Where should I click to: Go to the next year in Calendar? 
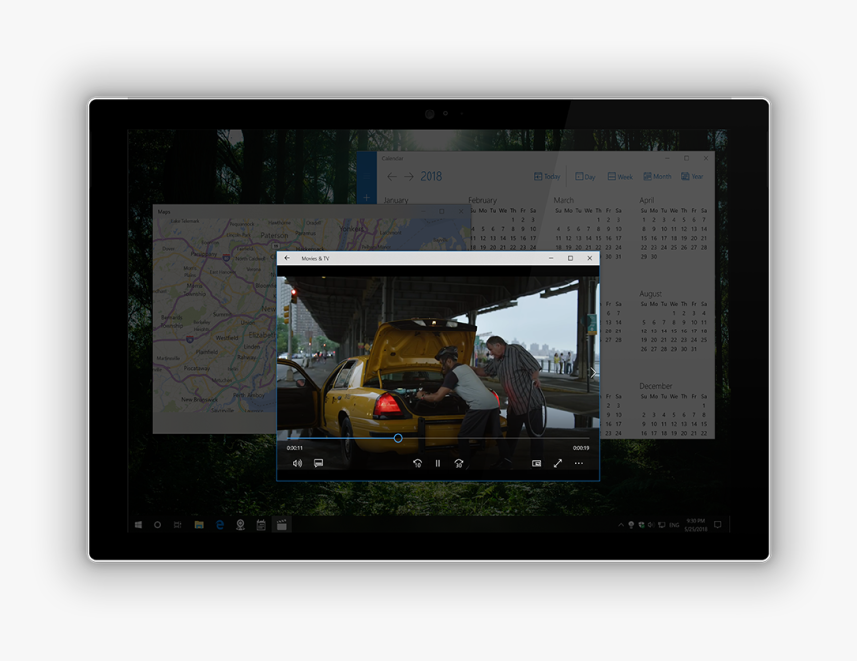[x=409, y=177]
